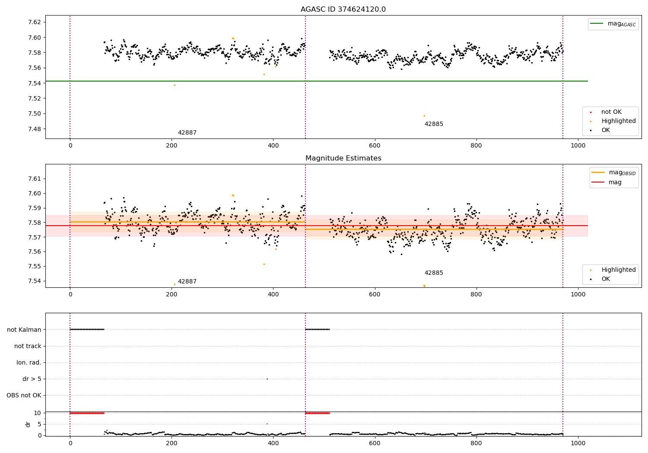
Task: Click the 'OBS not OK' row label
Action: 24,396
